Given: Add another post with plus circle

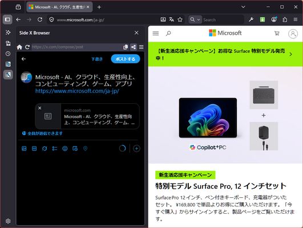Looking at the screenshot, I should (x=136, y=148).
